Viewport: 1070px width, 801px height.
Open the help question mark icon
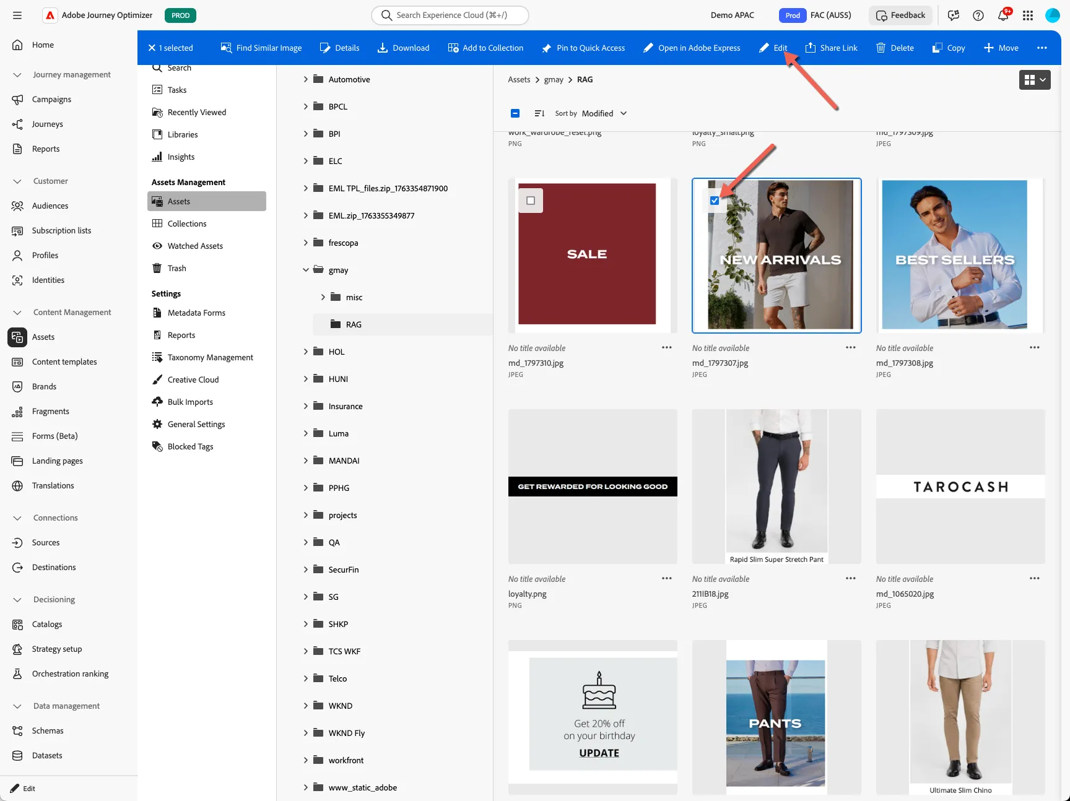pyautogui.click(x=978, y=15)
